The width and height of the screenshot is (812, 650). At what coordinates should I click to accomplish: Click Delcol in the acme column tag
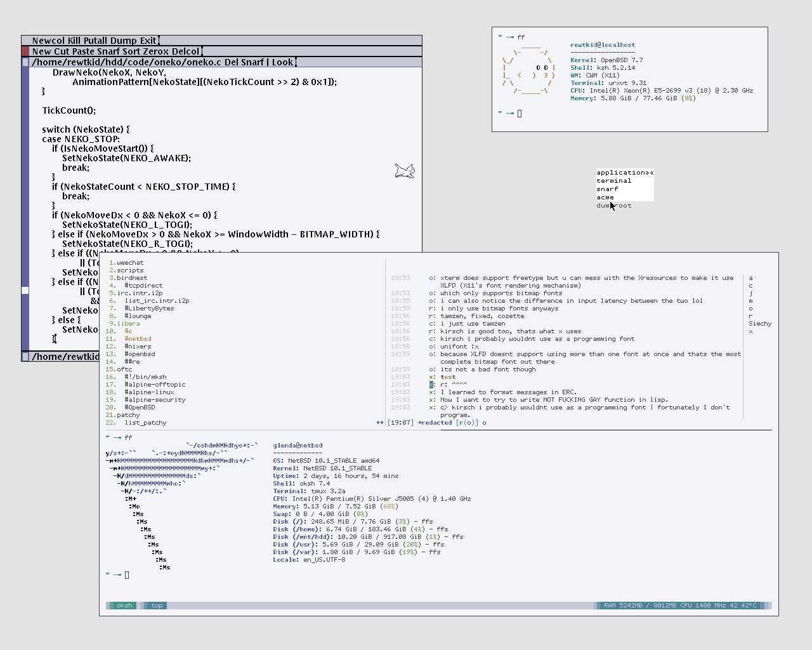(186, 51)
